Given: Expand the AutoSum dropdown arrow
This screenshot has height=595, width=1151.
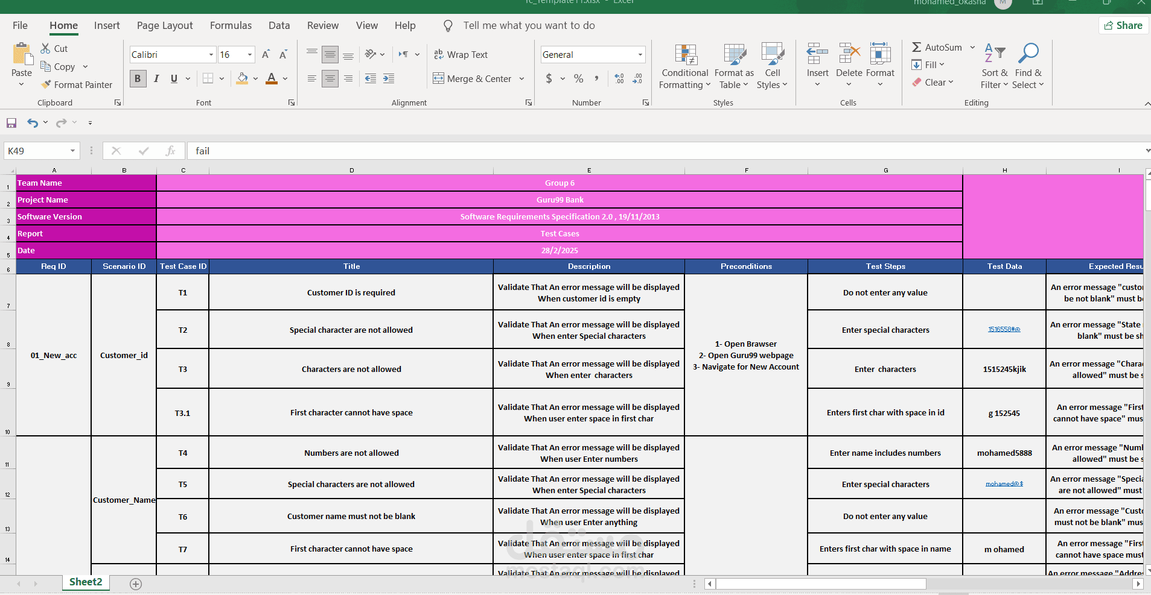Looking at the screenshot, I should pos(972,48).
